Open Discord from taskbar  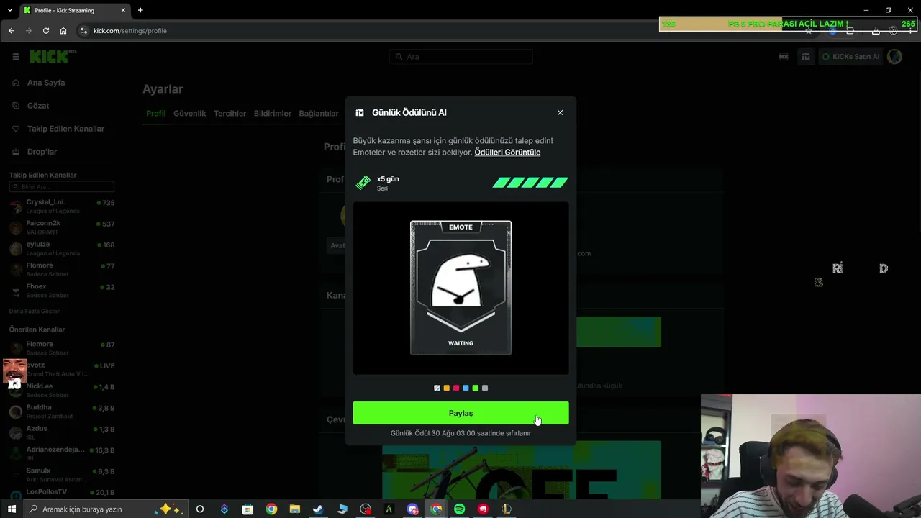pyautogui.click(x=412, y=509)
